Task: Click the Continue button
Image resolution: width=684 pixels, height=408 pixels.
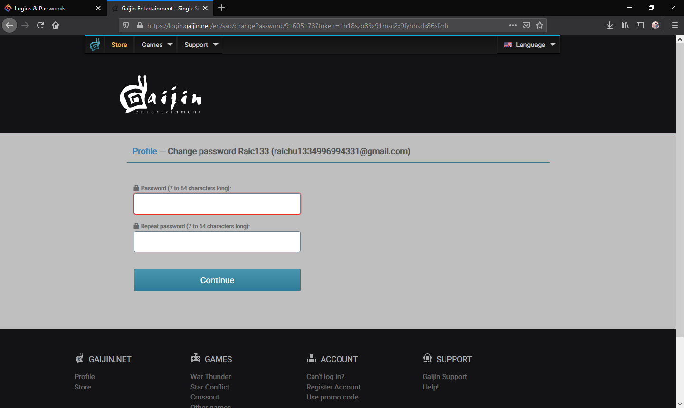Action: point(217,280)
